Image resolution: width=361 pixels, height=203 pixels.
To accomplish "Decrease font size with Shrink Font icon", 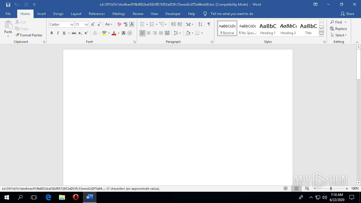I will (x=99, y=25).
